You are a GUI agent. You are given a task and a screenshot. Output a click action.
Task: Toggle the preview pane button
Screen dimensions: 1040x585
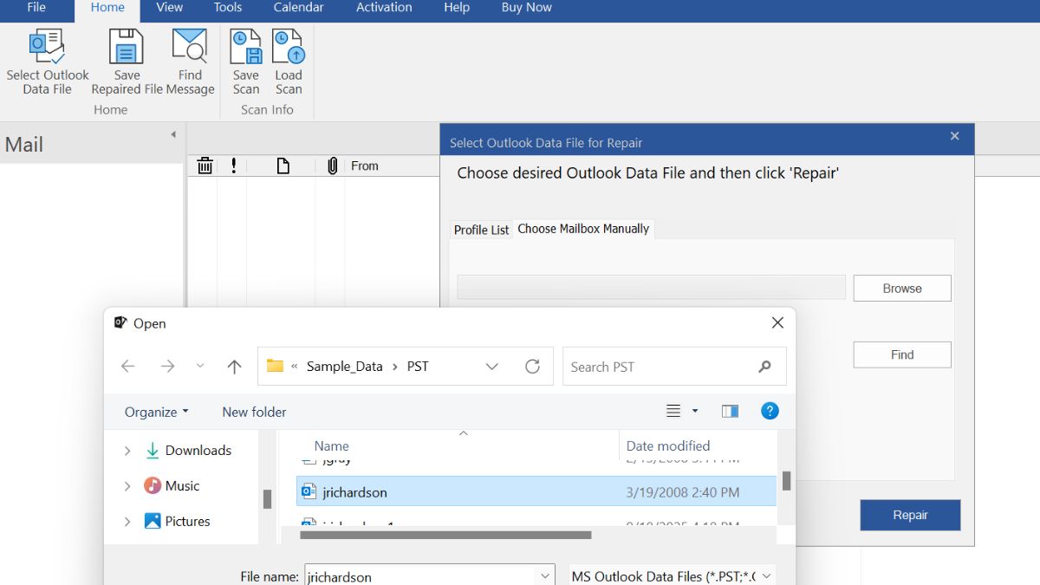point(730,412)
